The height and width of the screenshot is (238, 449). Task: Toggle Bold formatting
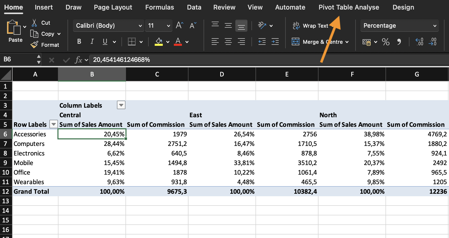(79, 42)
